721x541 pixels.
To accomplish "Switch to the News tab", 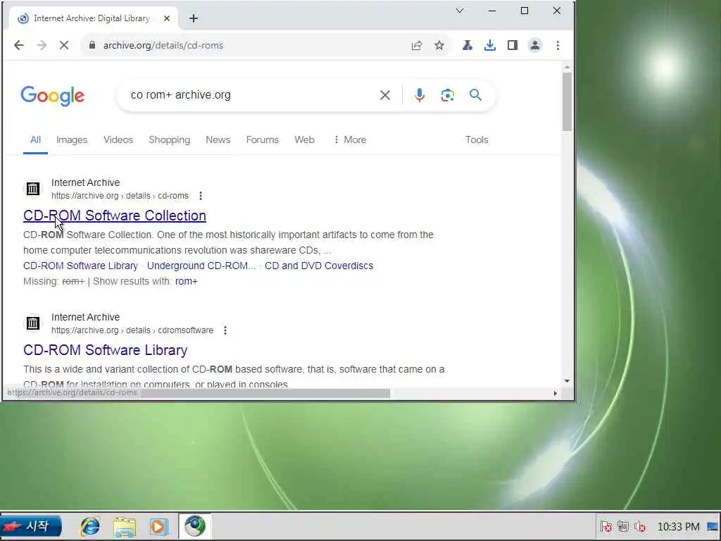I will point(218,140).
